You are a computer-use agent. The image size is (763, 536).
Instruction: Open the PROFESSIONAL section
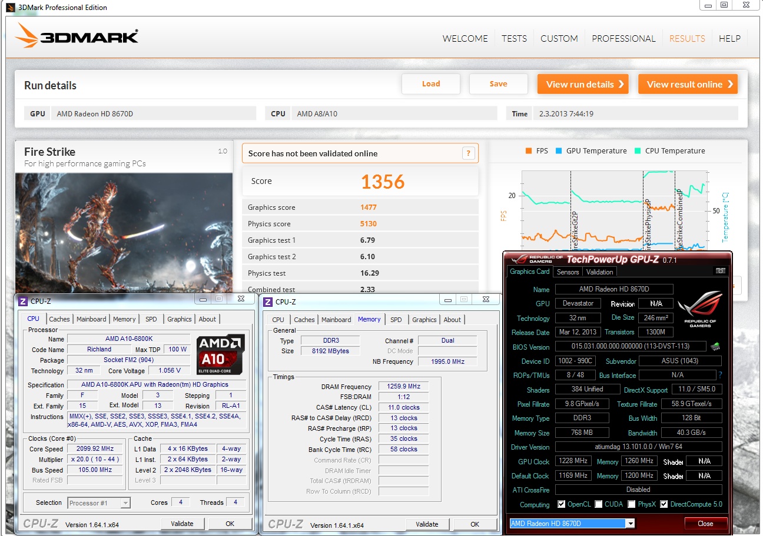[623, 39]
